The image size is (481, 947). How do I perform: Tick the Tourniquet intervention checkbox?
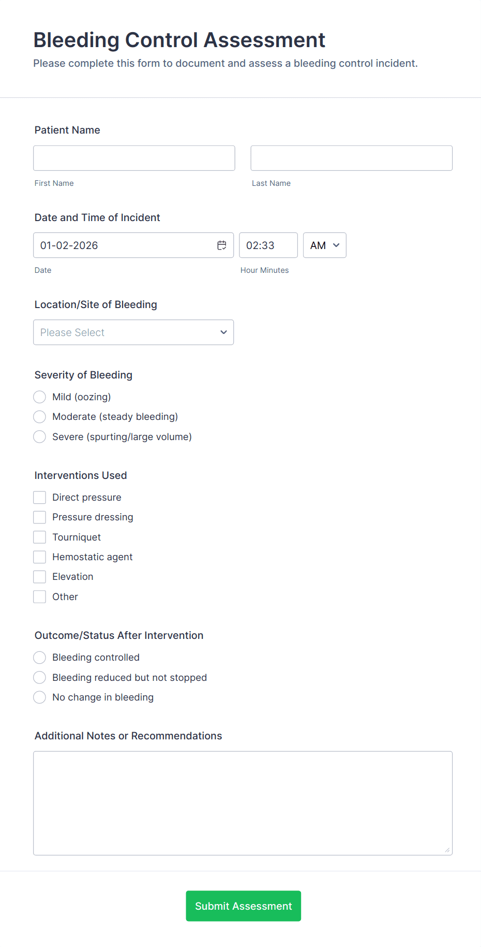[40, 537]
